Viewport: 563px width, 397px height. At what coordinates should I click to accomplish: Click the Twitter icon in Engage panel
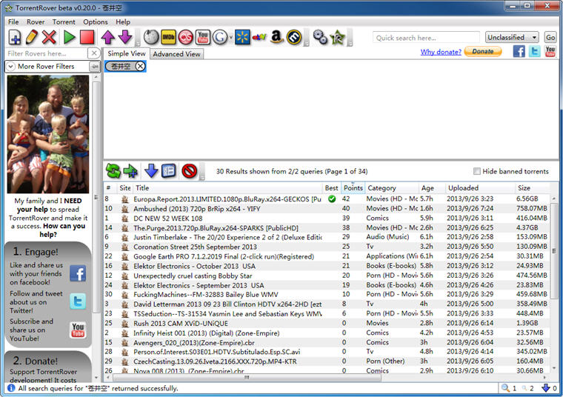[78, 301]
